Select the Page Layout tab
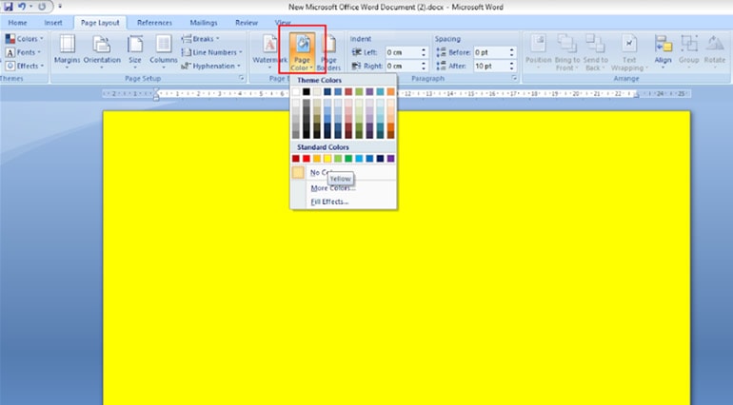Screen dimensions: 733x405 tap(100, 23)
